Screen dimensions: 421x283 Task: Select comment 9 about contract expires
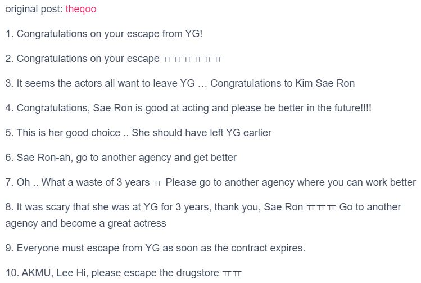click(x=156, y=248)
